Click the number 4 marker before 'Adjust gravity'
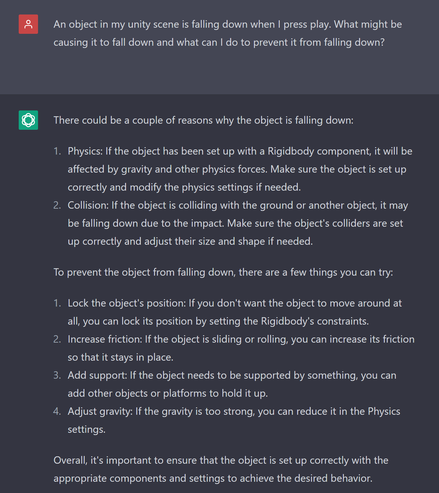Image resolution: width=439 pixels, height=493 pixels. 57,412
